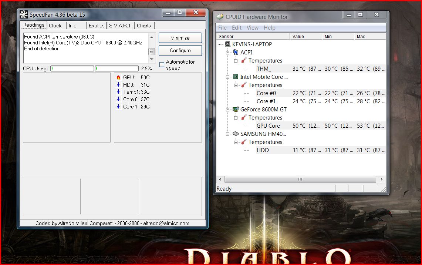Collapse the GeForce 8600M GT node
The image size is (422, 265).
[x=228, y=110]
